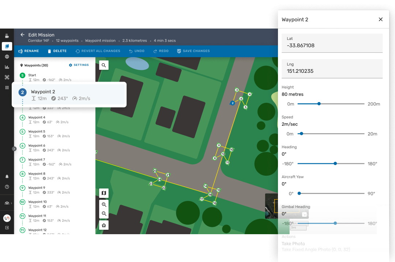Open notifications bell in sidebar
This screenshot has height=262, width=395.
click(x=7, y=176)
